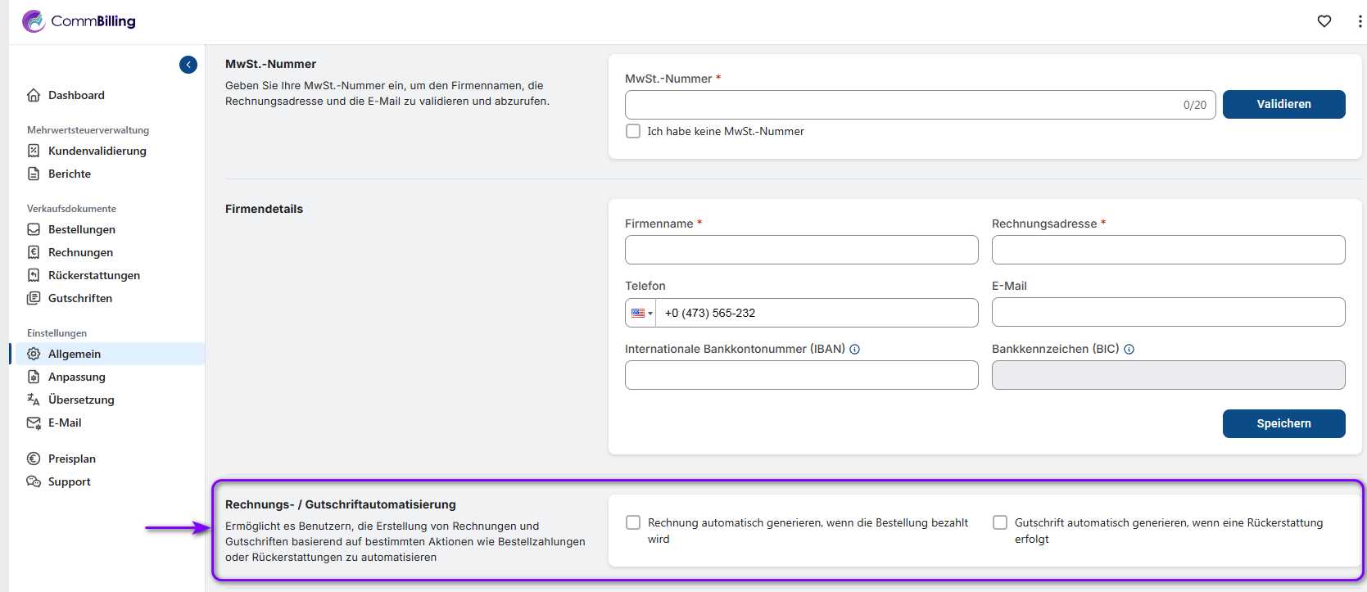This screenshot has height=592, width=1367.
Task: Click the Rechnungen invoice icon
Action: tap(34, 252)
